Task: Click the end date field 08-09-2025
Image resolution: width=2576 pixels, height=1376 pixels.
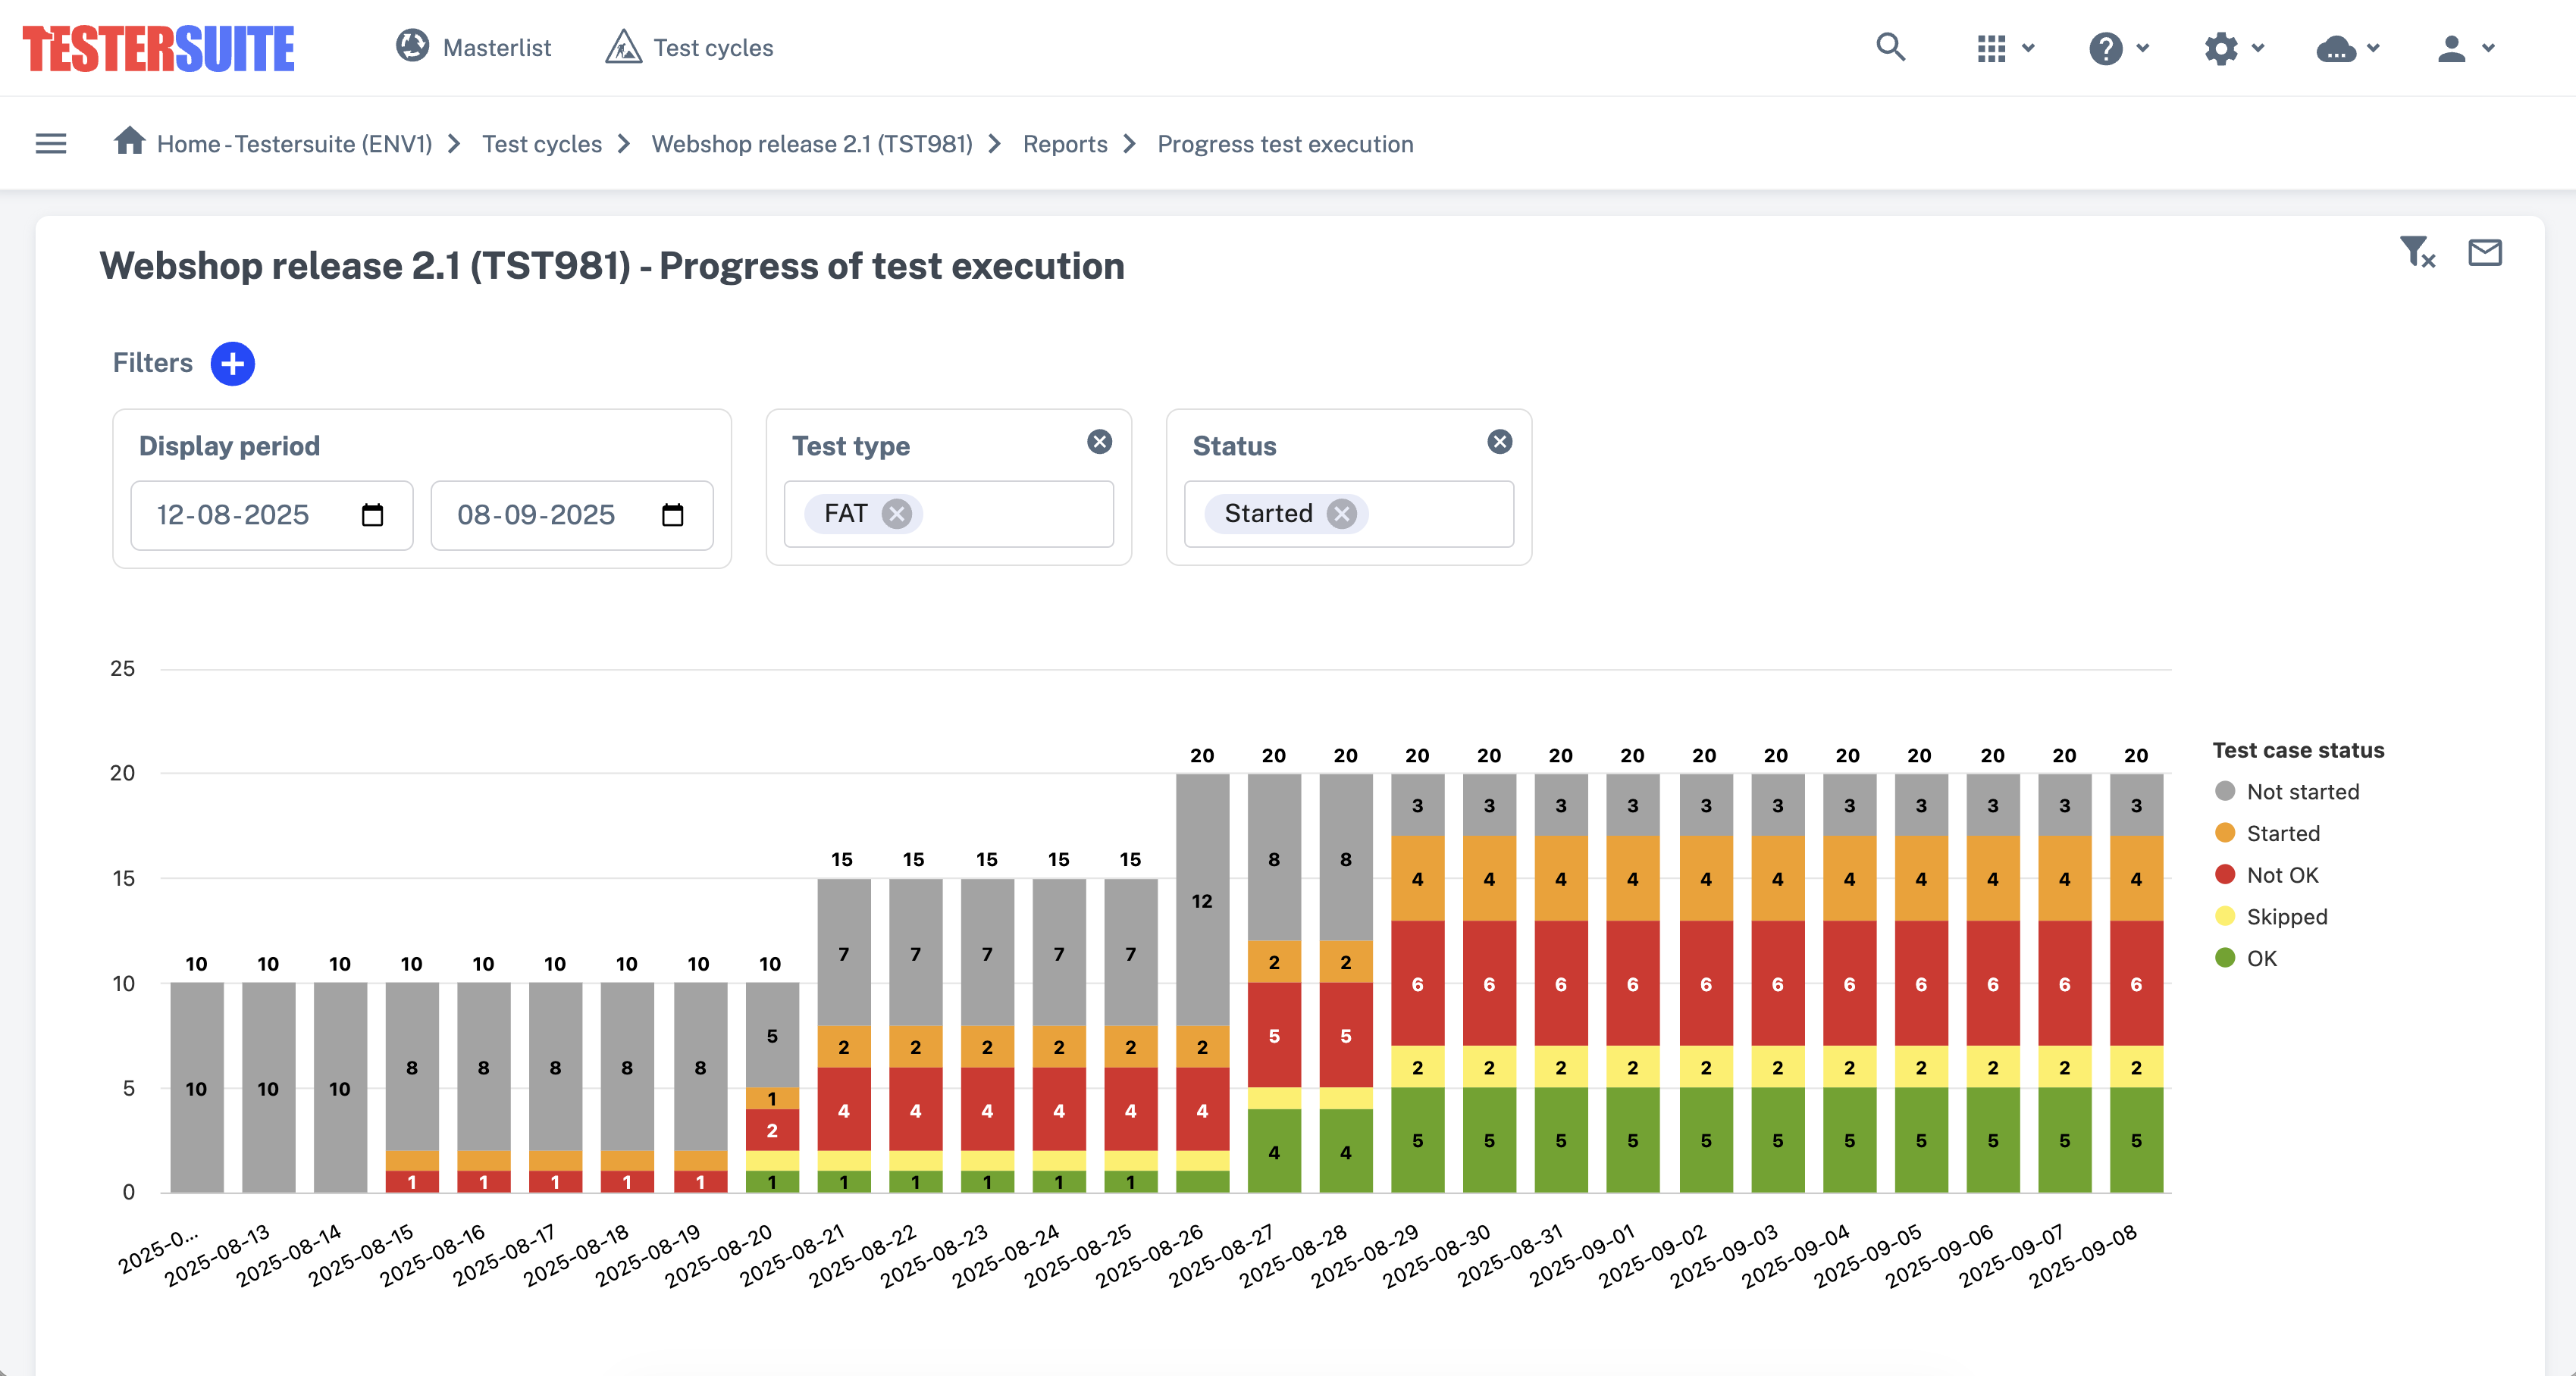Action: (x=572, y=516)
